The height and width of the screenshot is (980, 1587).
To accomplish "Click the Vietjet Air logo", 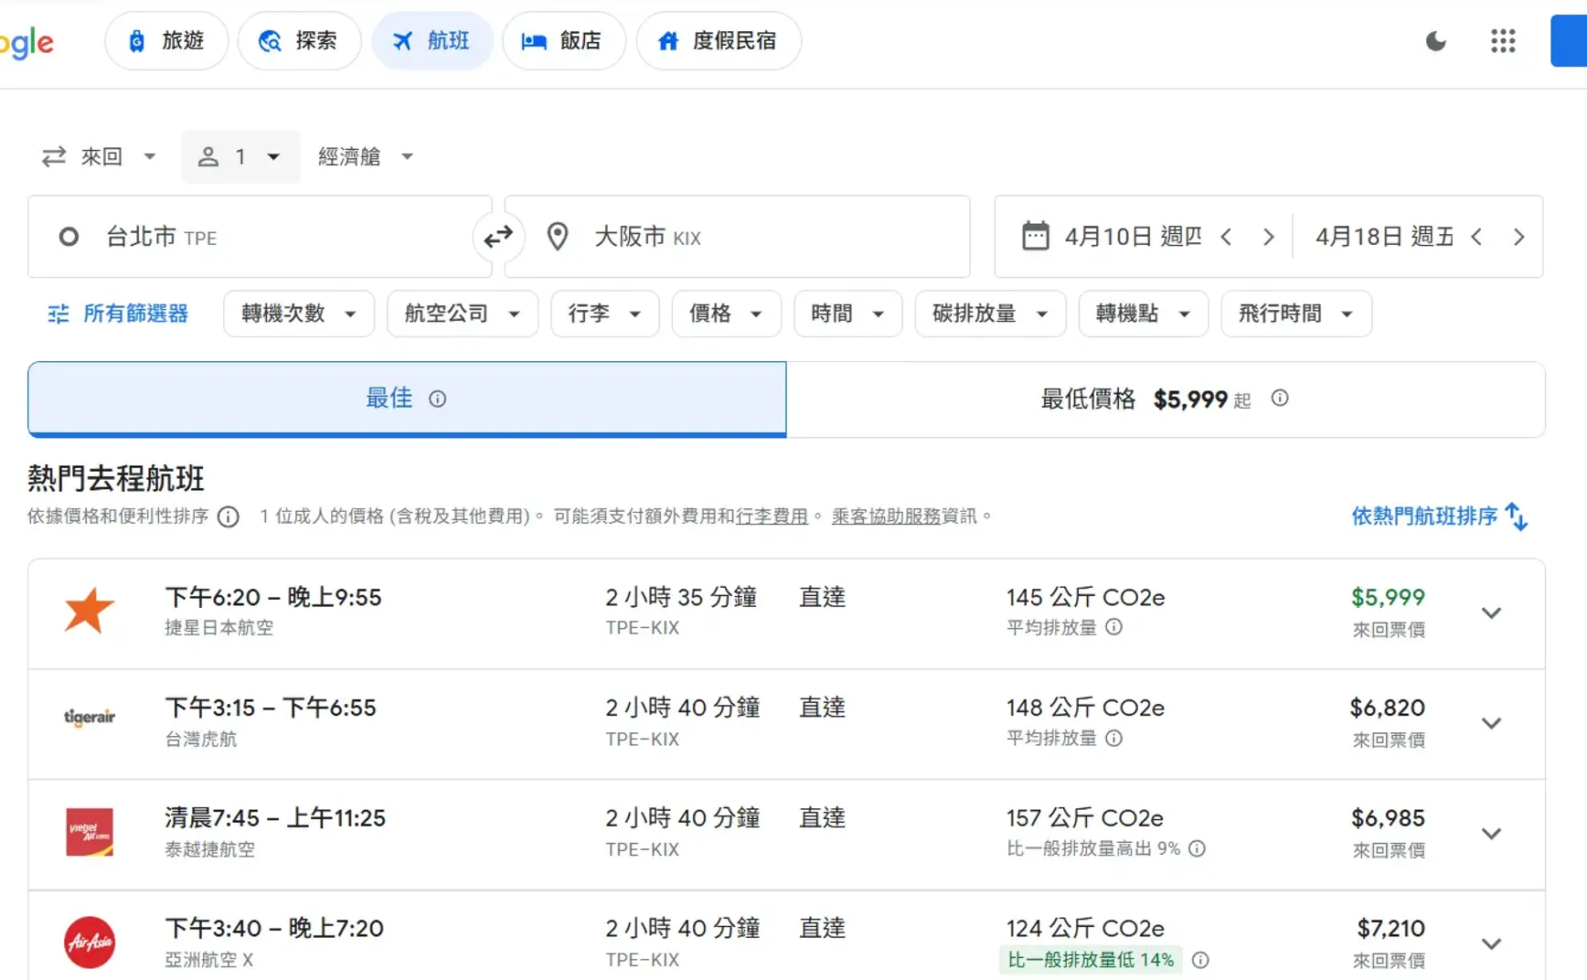I will 90,832.
